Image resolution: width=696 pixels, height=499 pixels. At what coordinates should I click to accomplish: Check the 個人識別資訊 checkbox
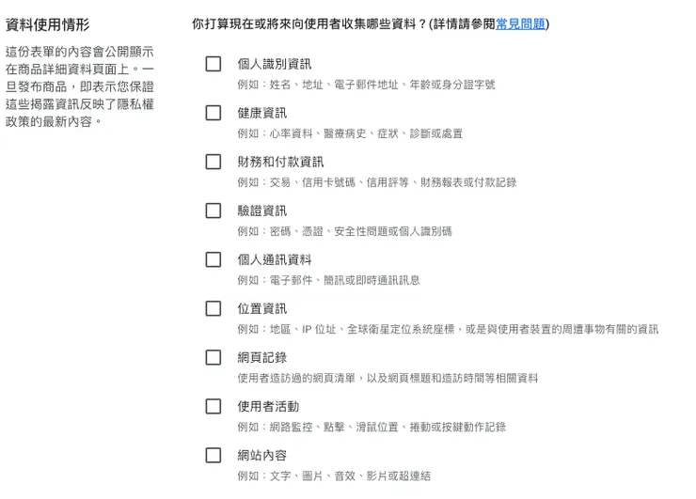(x=214, y=64)
